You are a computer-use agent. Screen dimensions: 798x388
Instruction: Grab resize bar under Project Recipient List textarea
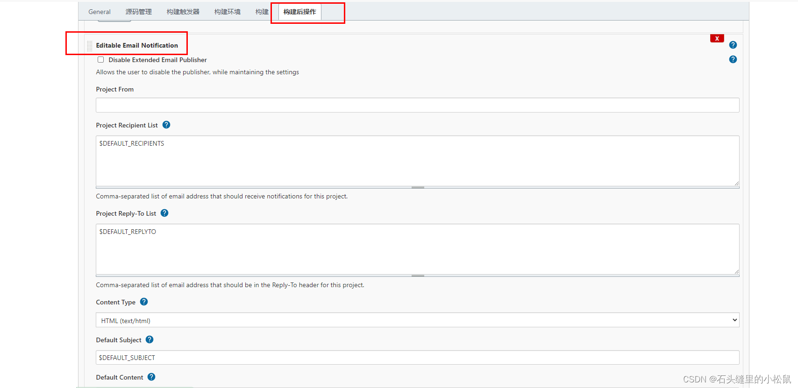coord(417,187)
